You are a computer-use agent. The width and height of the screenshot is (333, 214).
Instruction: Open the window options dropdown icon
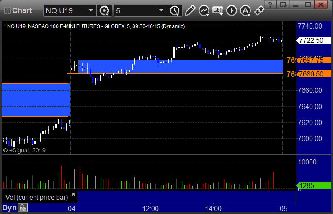(x=283, y=5)
